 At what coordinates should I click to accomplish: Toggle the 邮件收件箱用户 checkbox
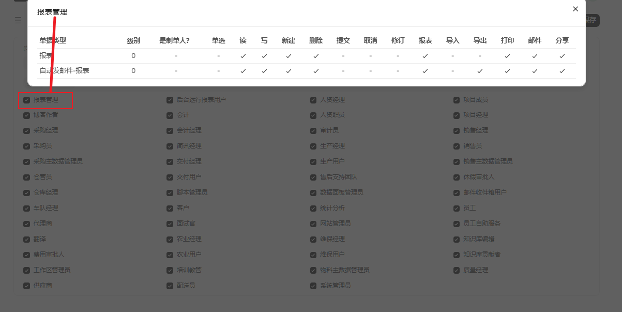click(457, 192)
